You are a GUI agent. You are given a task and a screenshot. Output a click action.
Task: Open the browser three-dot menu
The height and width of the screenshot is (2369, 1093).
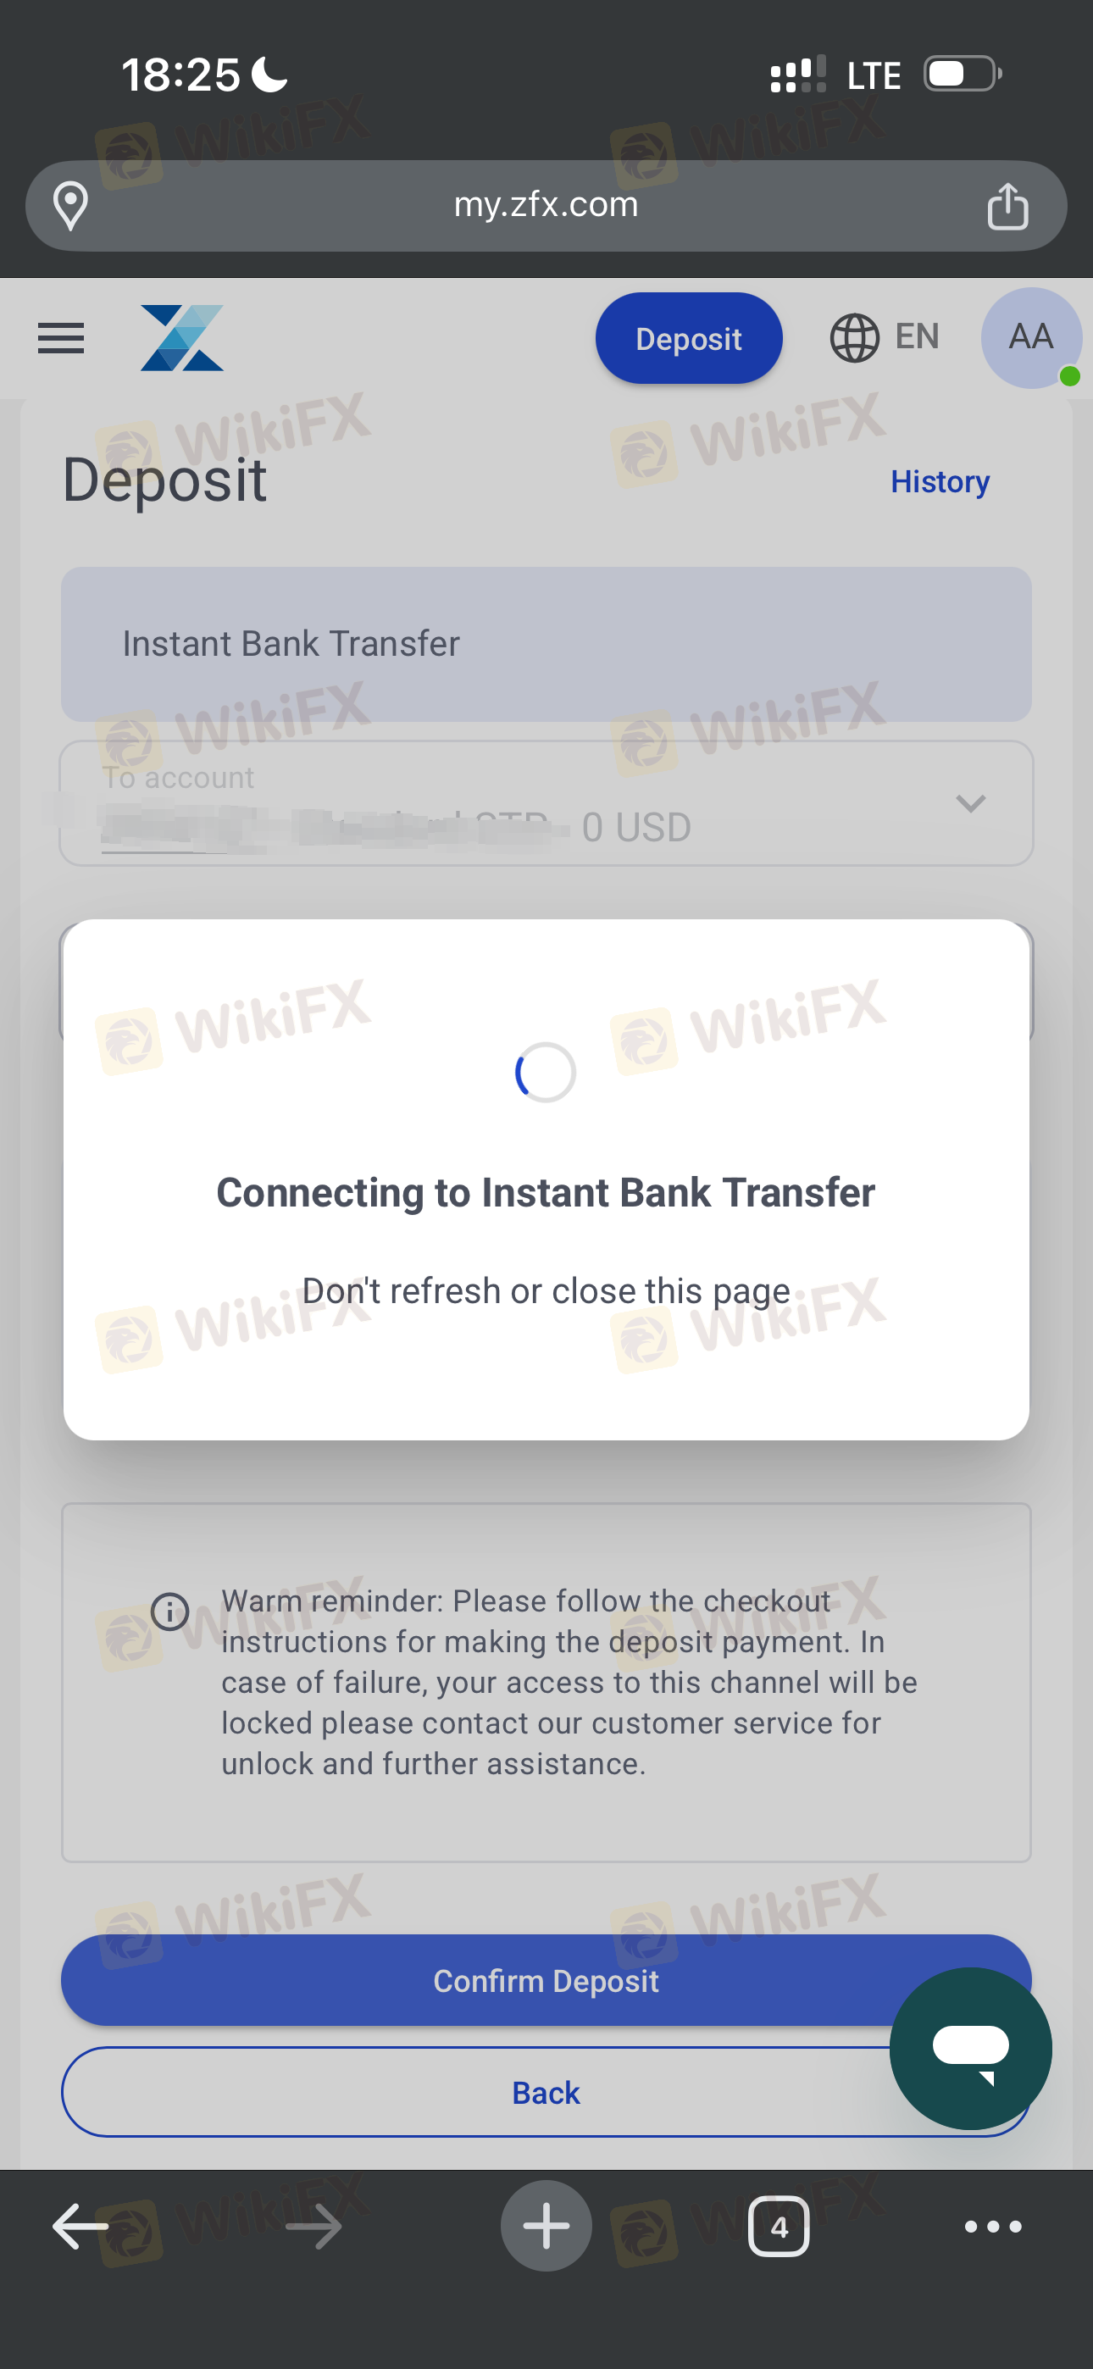993,2227
